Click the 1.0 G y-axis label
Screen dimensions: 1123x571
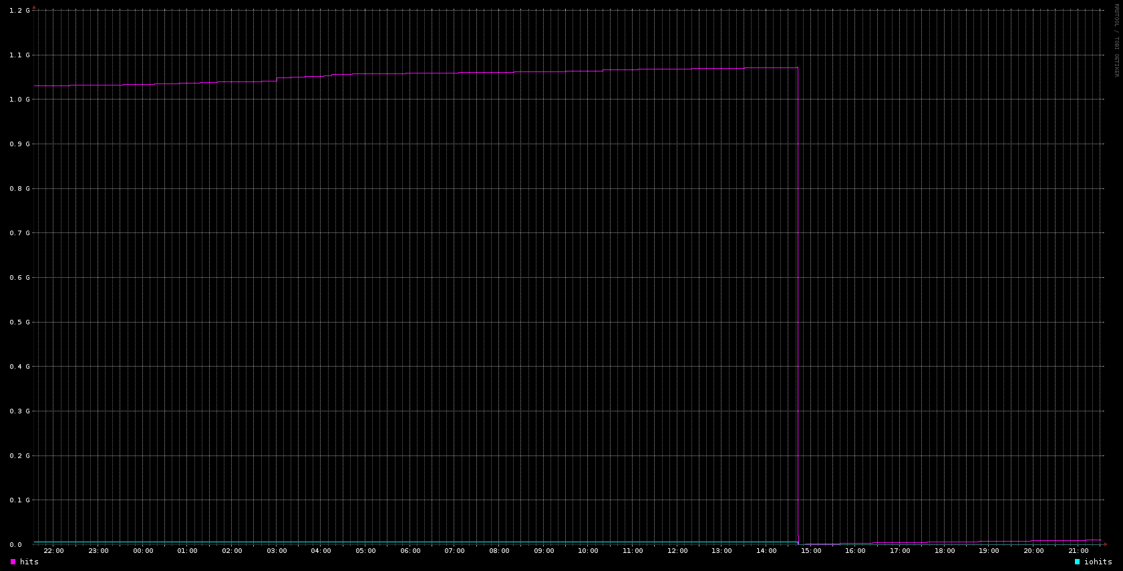point(19,100)
